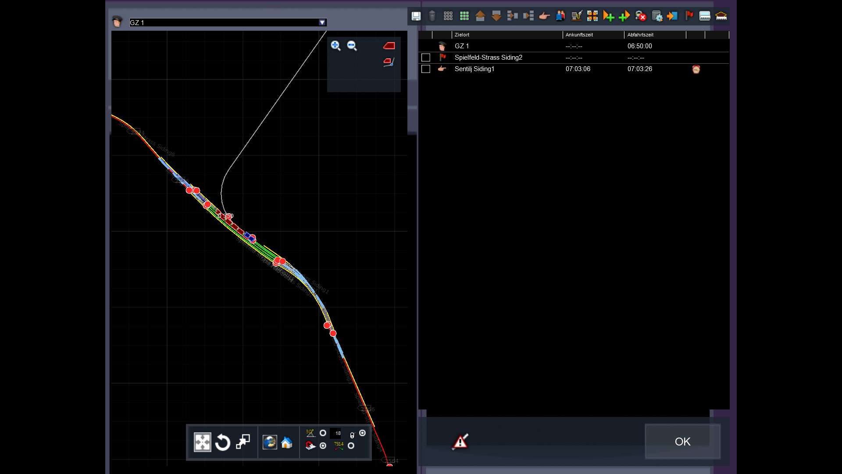The image size is (842, 474).
Task: Check the Spielfeld-Strass Siding2 row checkbox
Action: point(425,57)
